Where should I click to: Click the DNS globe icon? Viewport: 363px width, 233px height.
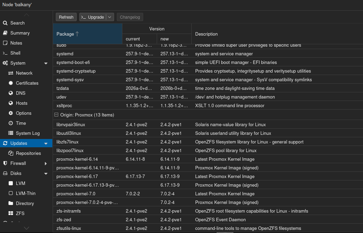click(x=11, y=93)
